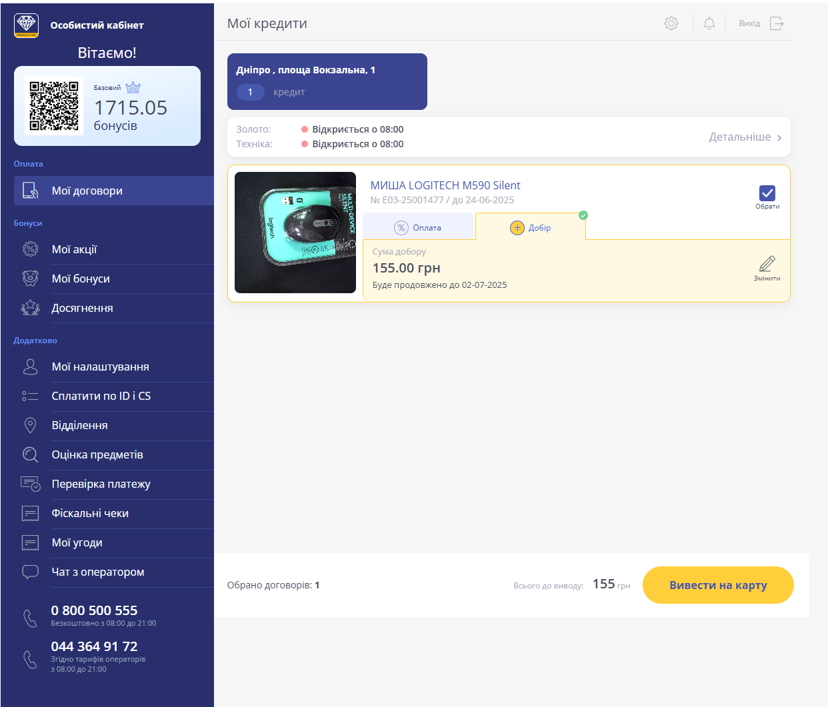This screenshot has width=828, height=707.
Task: Open settings gear icon in header
Action: [x=671, y=23]
